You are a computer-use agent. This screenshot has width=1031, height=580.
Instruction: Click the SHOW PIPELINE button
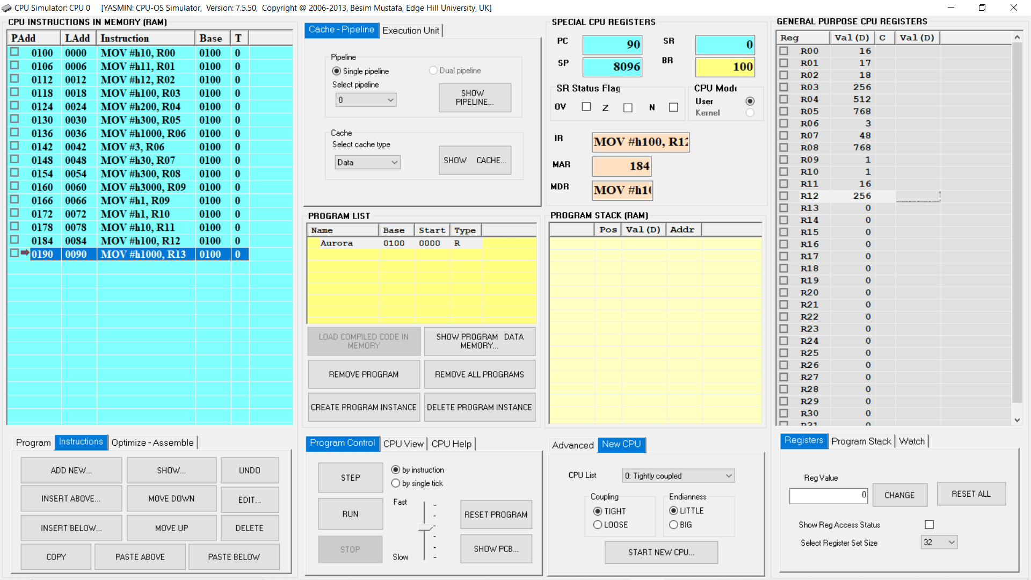tap(475, 98)
